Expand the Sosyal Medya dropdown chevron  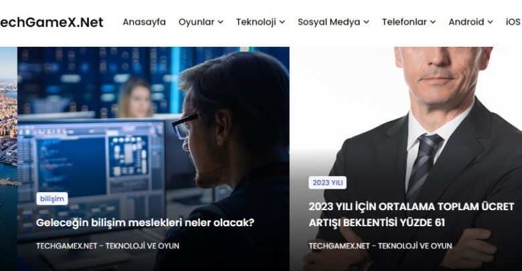point(366,22)
